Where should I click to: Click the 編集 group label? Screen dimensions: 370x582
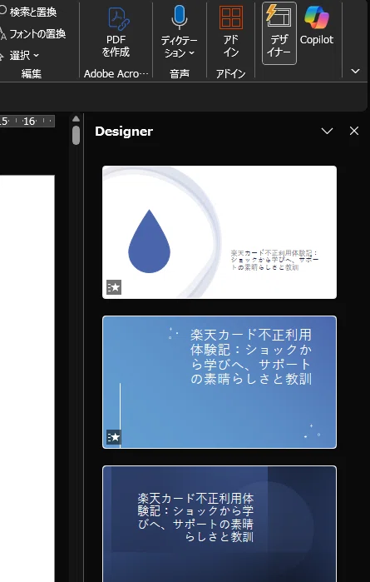pos(31,74)
